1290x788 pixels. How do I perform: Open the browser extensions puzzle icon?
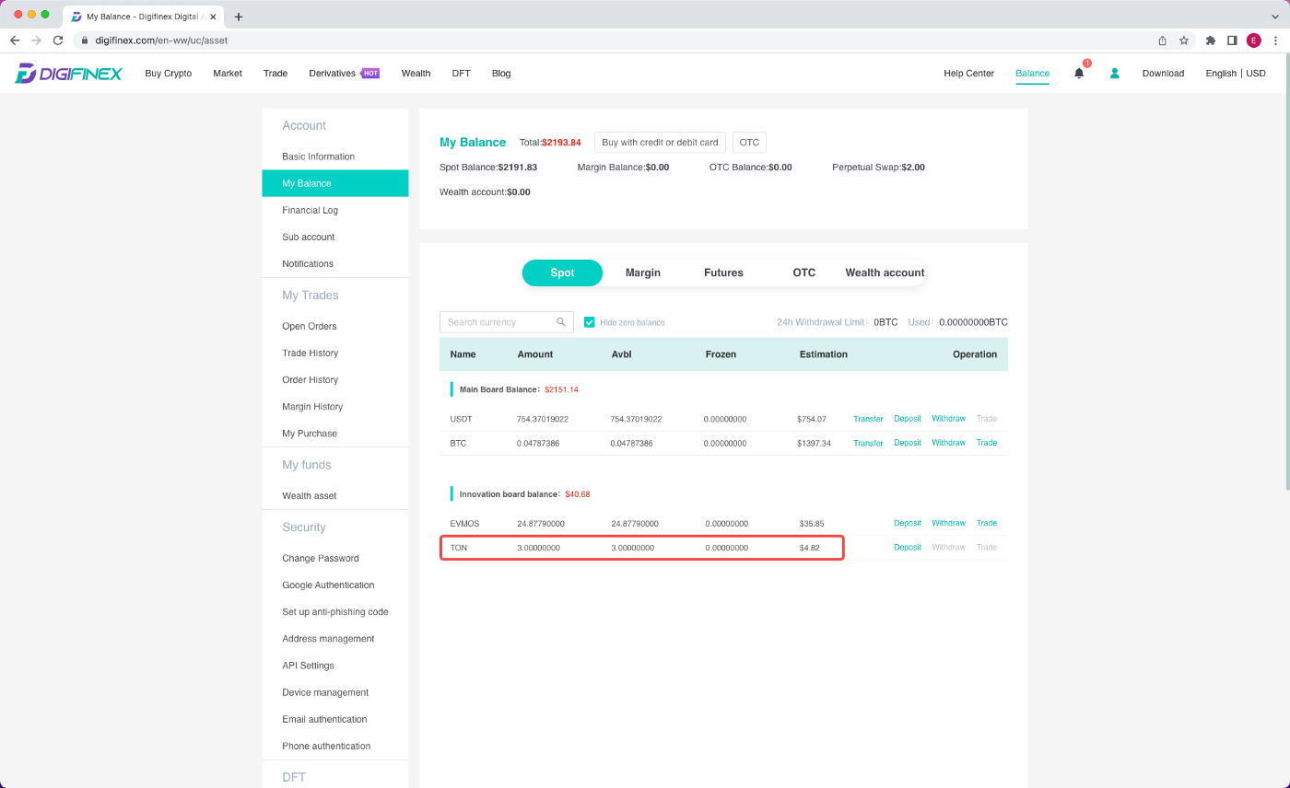(x=1211, y=41)
